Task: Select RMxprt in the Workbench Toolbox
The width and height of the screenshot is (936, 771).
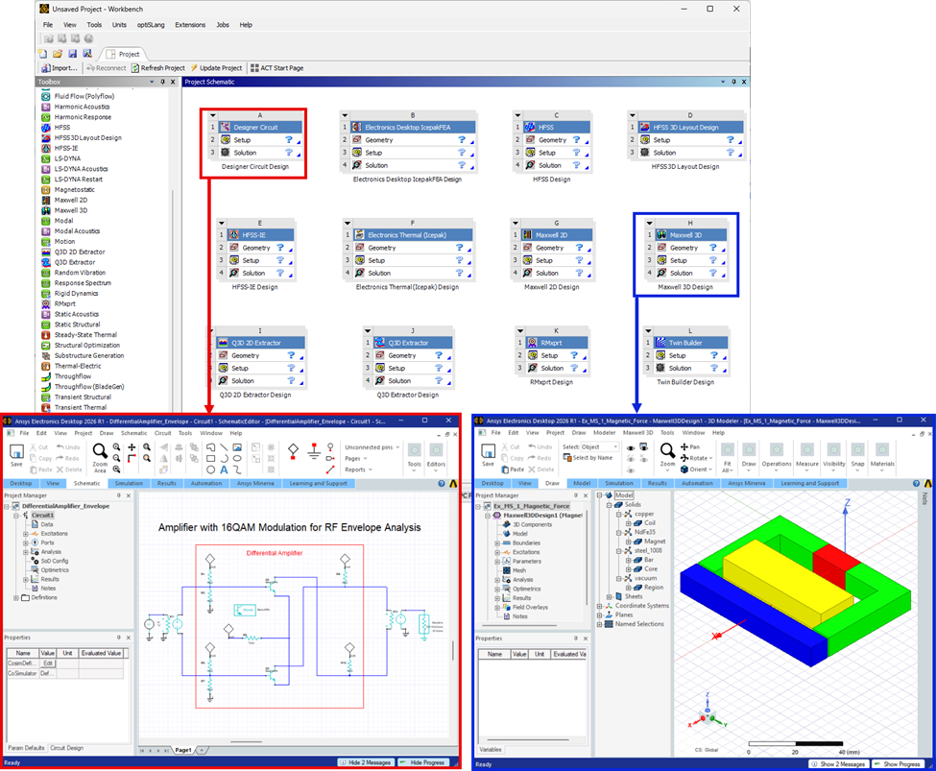Action: (64, 303)
